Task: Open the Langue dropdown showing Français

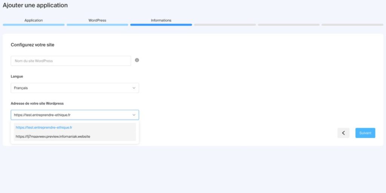Action: pos(75,88)
